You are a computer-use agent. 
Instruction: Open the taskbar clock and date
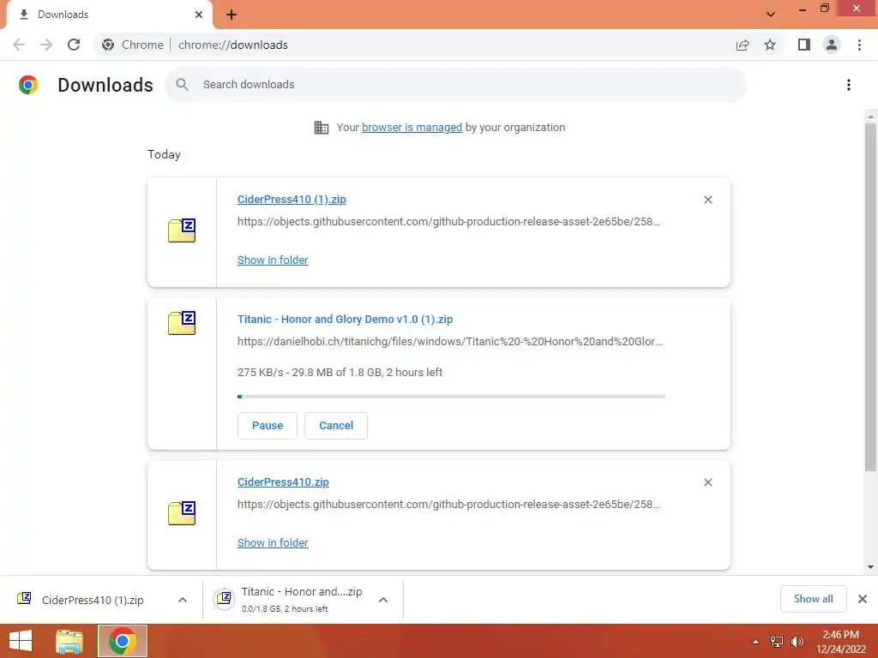(840, 642)
